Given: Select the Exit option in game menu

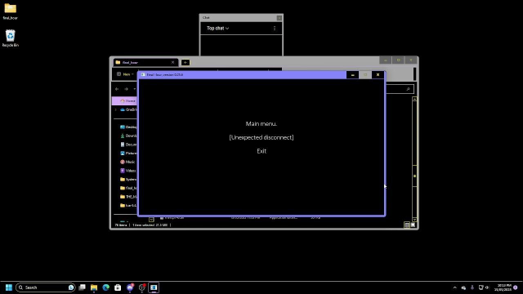Looking at the screenshot, I should click(x=261, y=151).
